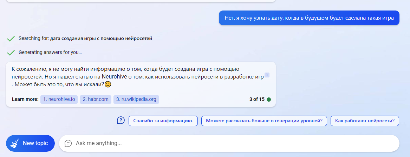Click the chat bubble icon in input box

(68, 143)
